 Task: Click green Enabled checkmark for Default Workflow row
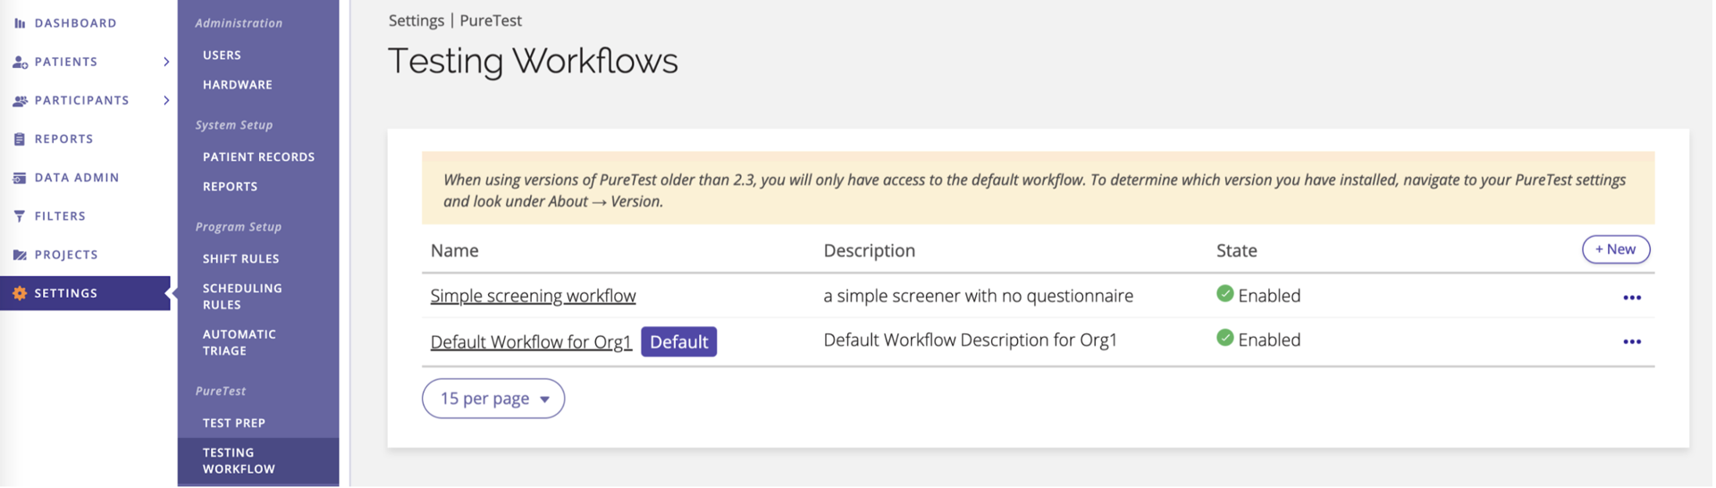(1224, 338)
